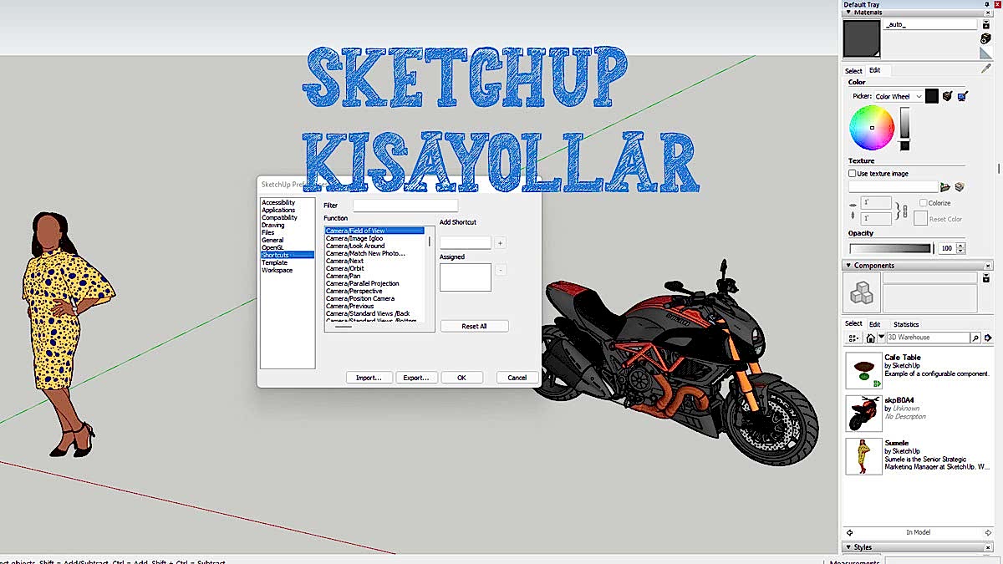Select the Sample Paint eyedropper icon

click(x=986, y=69)
